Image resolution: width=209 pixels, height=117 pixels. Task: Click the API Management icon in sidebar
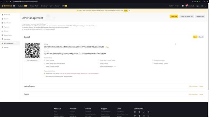click(x=2, y=43)
